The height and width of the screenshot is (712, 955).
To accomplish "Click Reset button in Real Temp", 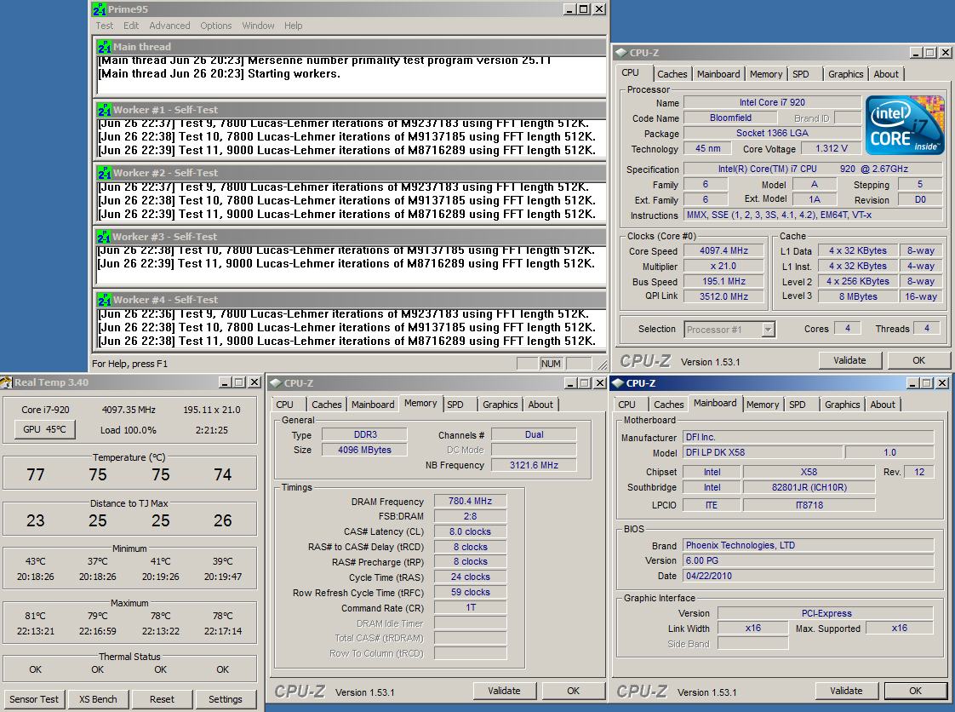I will tap(162, 699).
